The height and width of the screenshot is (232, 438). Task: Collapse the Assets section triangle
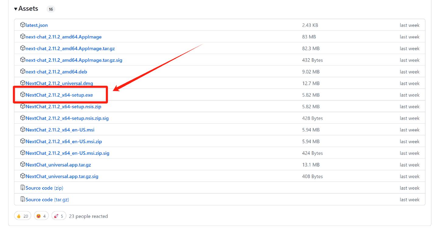click(16, 9)
